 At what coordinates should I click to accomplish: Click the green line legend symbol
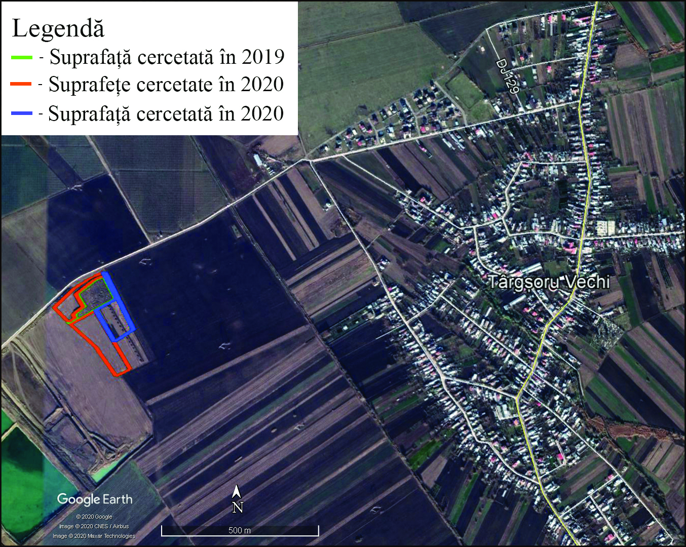pos(22,58)
